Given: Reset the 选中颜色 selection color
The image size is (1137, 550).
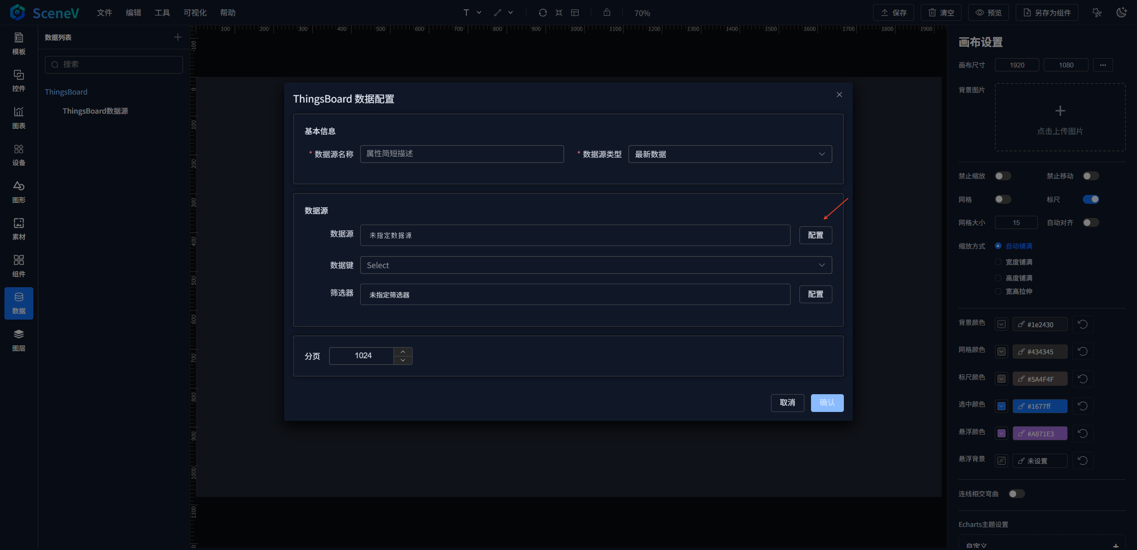Looking at the screenshot, I should coord(1083,406).
